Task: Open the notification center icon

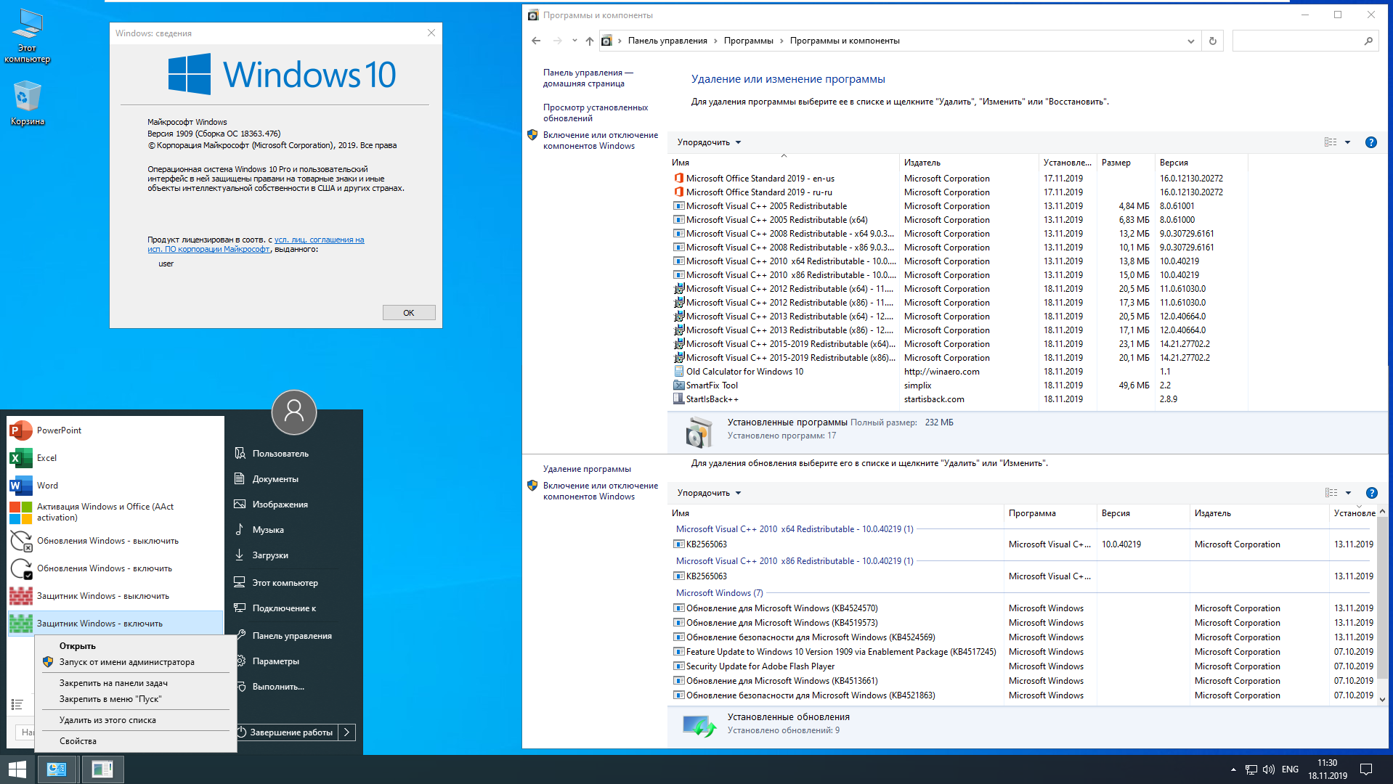Action: tap(1365, 769)
